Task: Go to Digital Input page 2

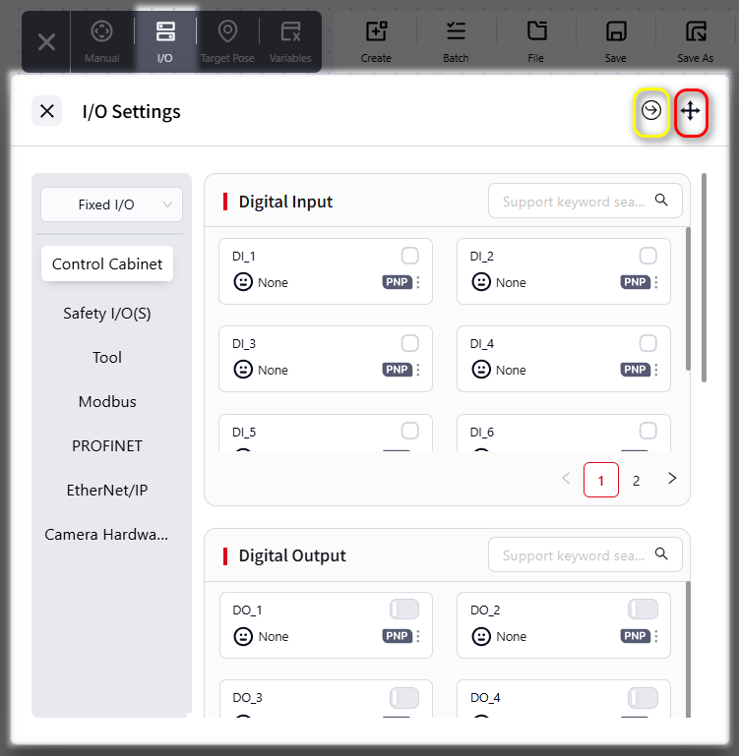Action: 637,480
